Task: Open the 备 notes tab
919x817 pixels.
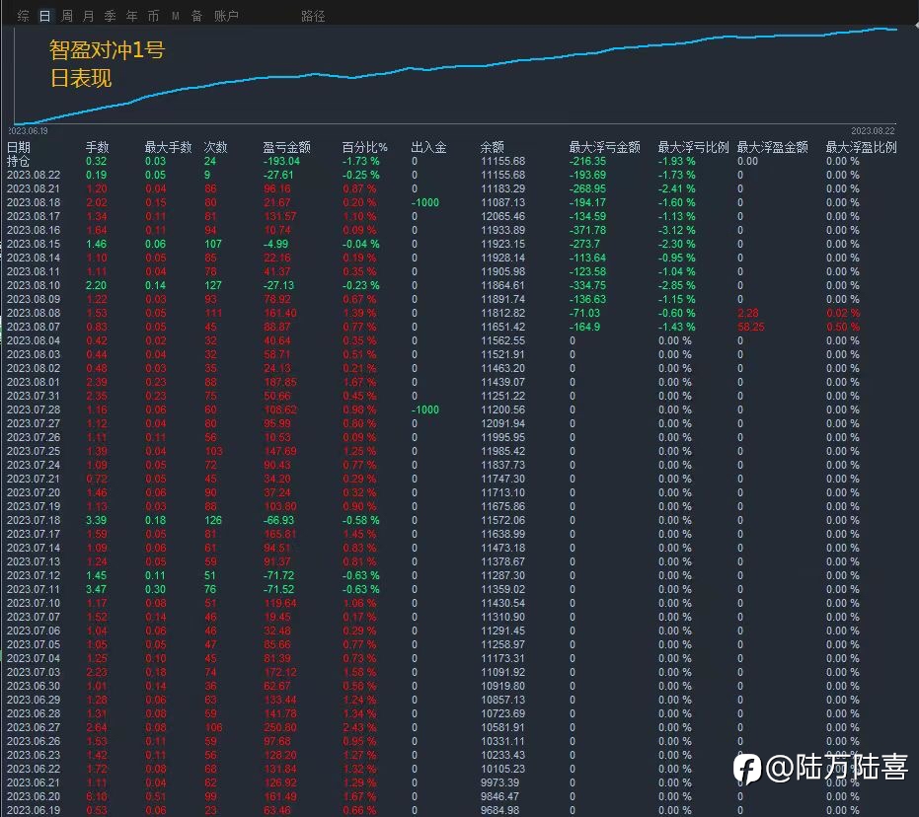Action: (197, 16)
